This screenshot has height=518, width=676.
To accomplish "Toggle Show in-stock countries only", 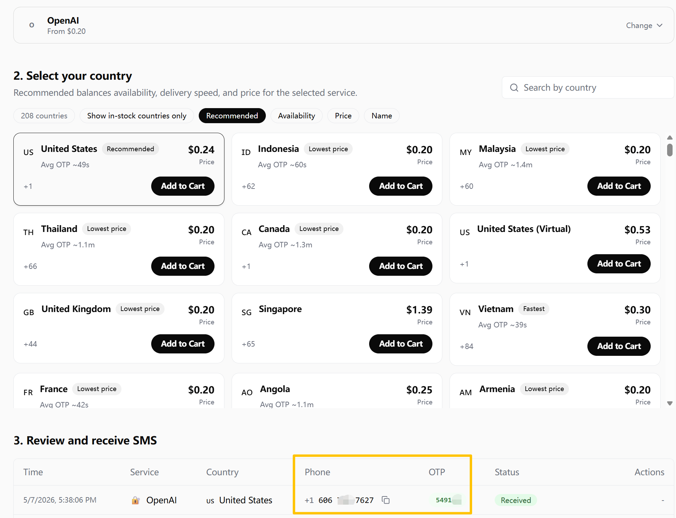I will 137,116.
